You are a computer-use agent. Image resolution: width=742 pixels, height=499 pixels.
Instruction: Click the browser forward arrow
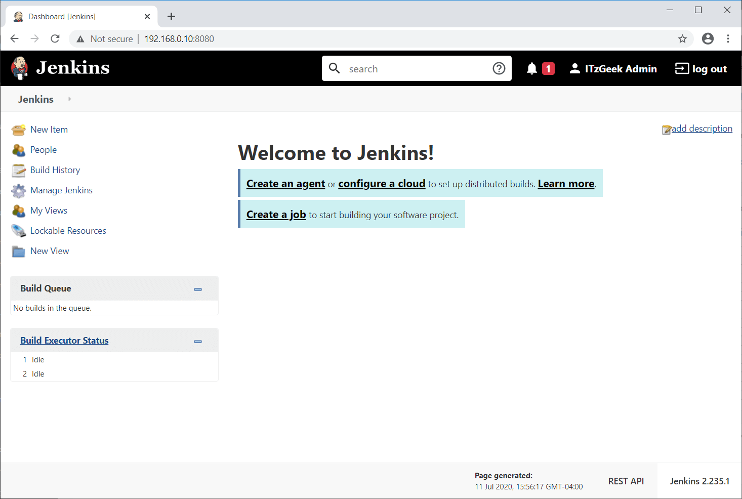coord(35,38)
